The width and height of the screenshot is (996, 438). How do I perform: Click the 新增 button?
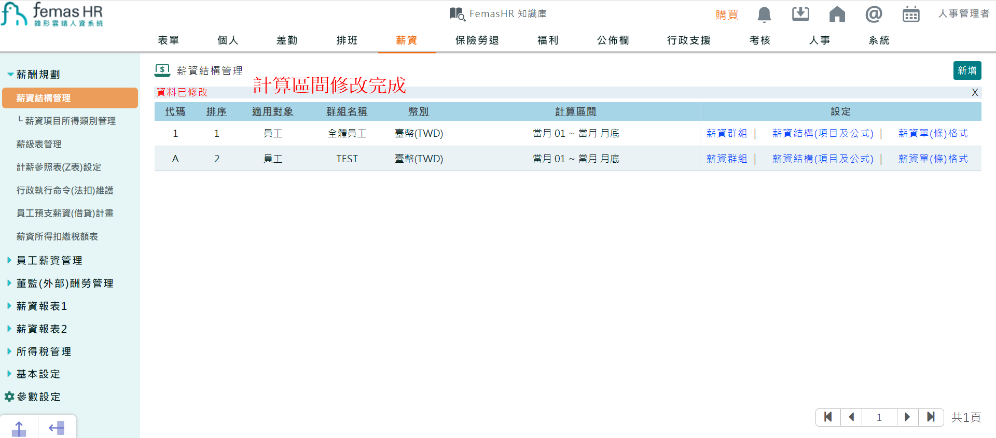(x=967, y=70)
